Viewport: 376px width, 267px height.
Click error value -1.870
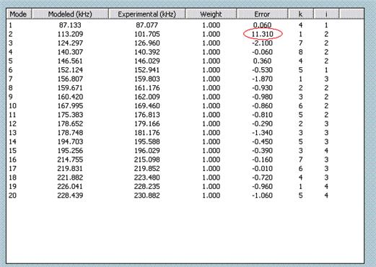262,79
